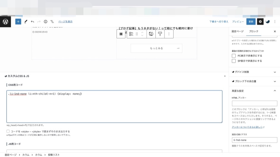280x157 pixels.
Task: Open the WordPress logo menu
Action: (x=5, y=22)
